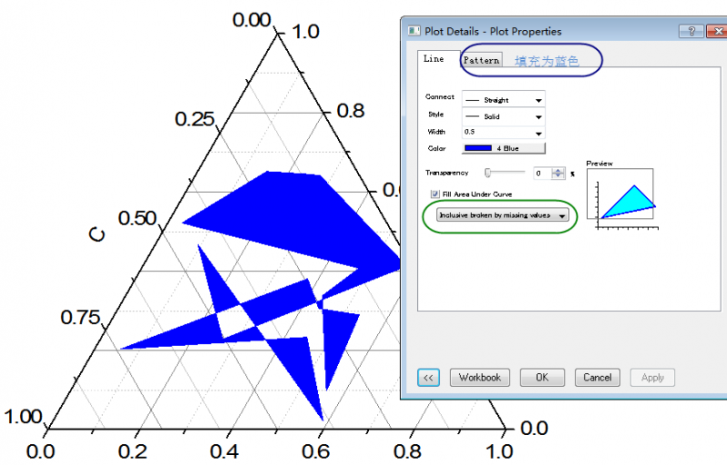Collapse panel with the << button
The height and width of the screenshot is (465, 727).
[428, 378]
